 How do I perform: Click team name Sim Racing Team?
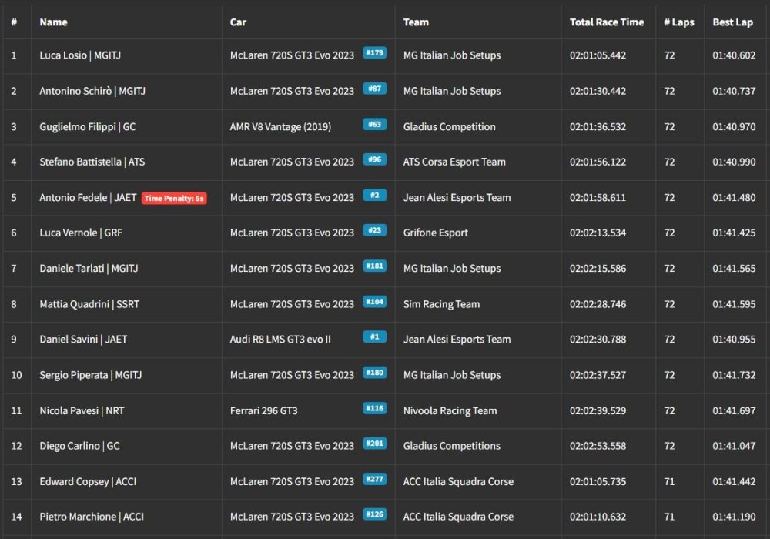click(x=441, y=304)
